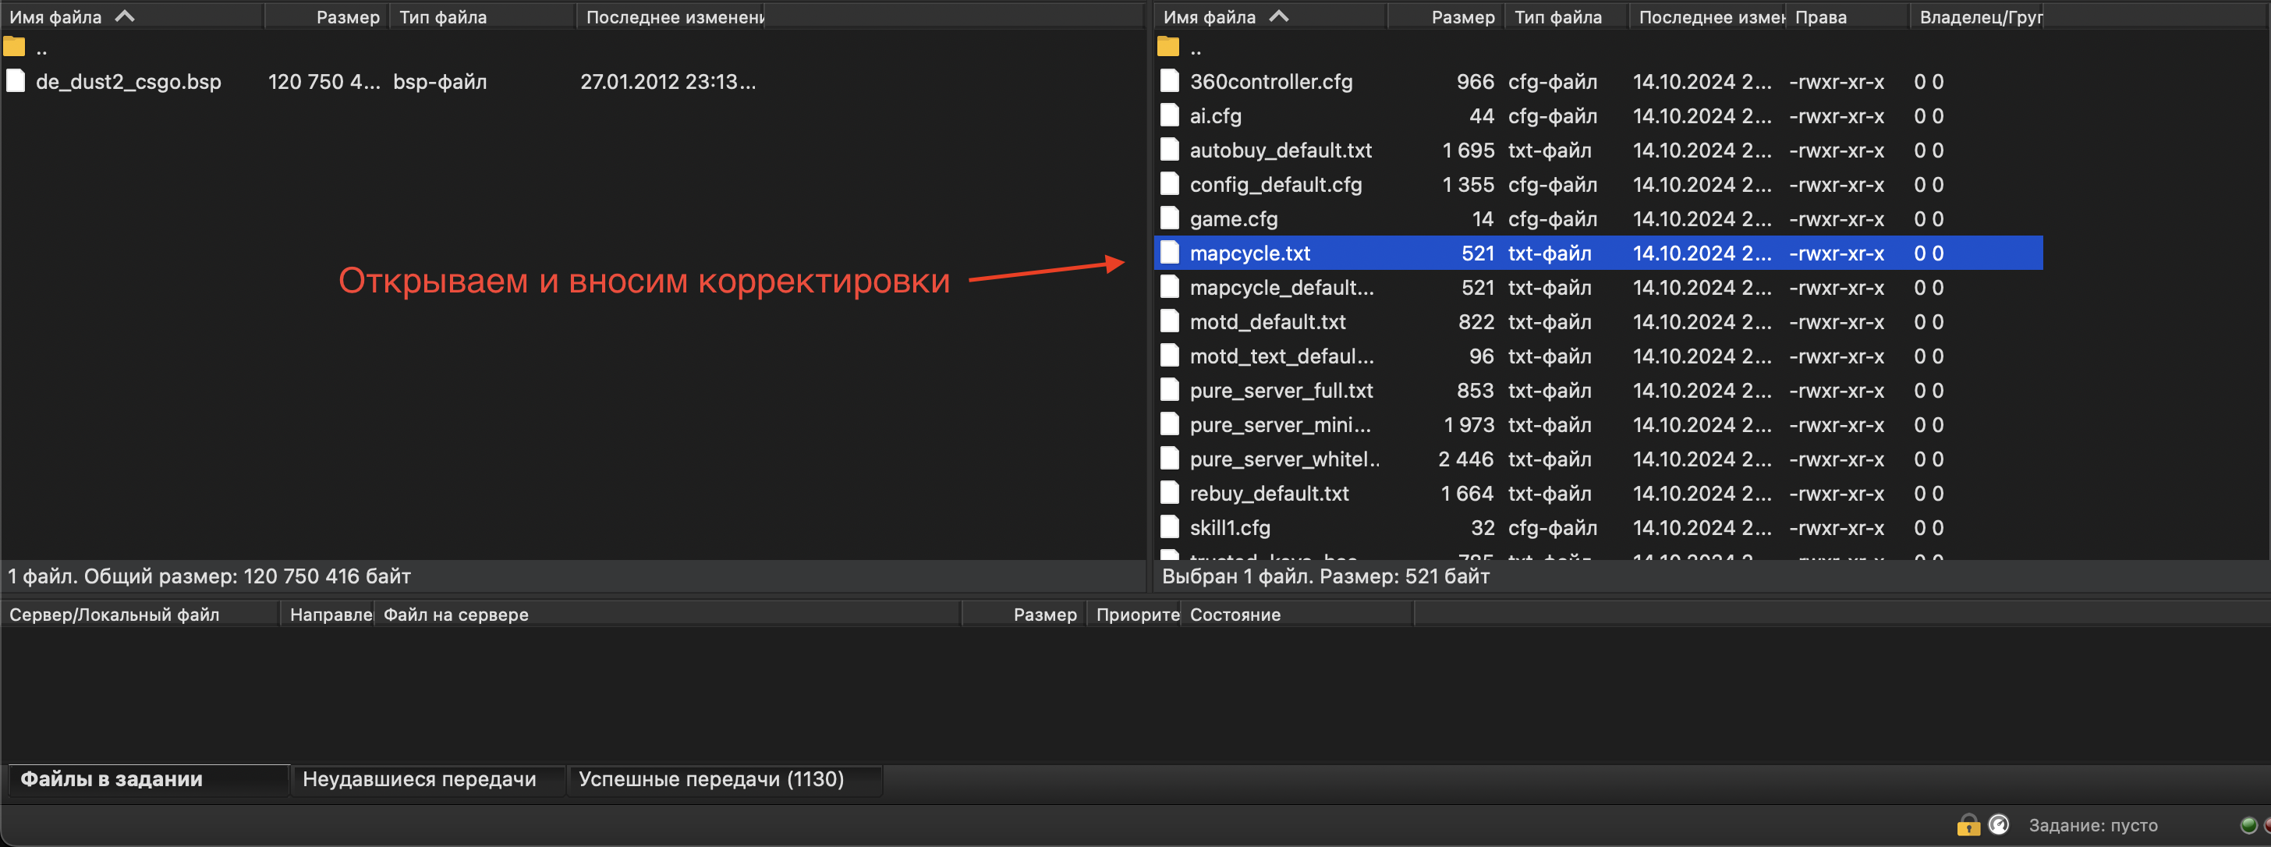Click the local parent folder icon
Screen dimensions: 2271x847
tap(15, 47)
